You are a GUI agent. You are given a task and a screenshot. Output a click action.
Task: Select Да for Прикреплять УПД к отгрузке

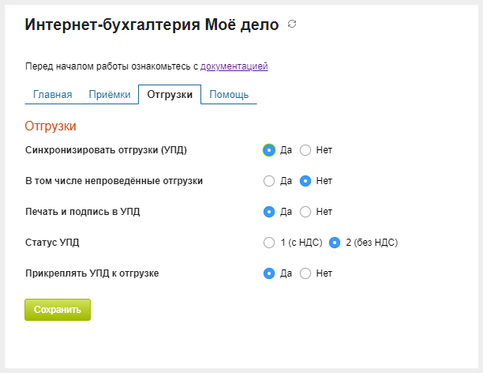tap(269, 273)
